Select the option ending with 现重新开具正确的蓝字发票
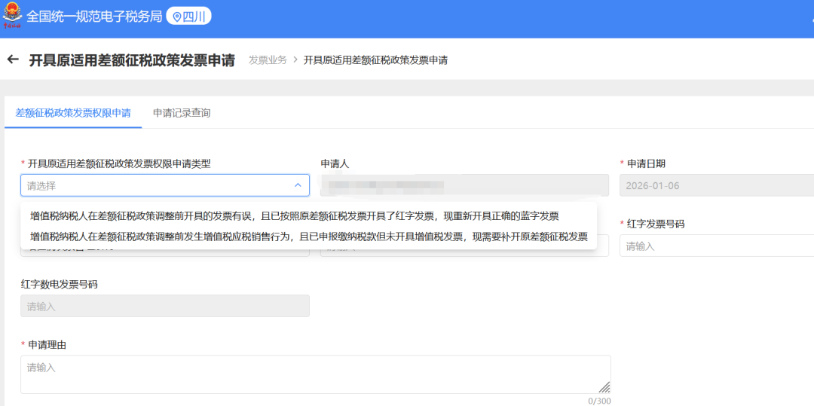Image resolution: width=814 pixels, height=406 pixels. tap(294, 215)
